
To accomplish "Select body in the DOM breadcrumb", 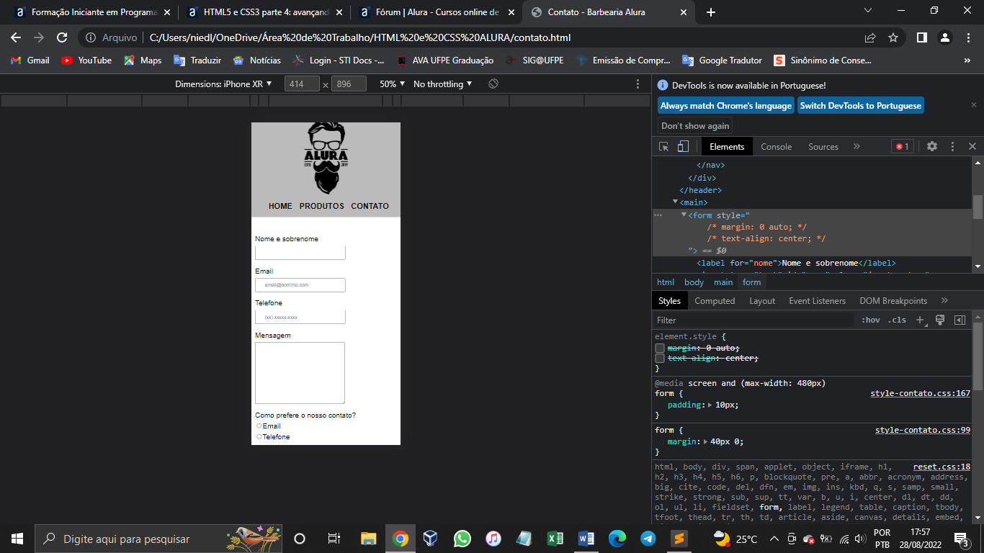I will (x=694, y=282).
